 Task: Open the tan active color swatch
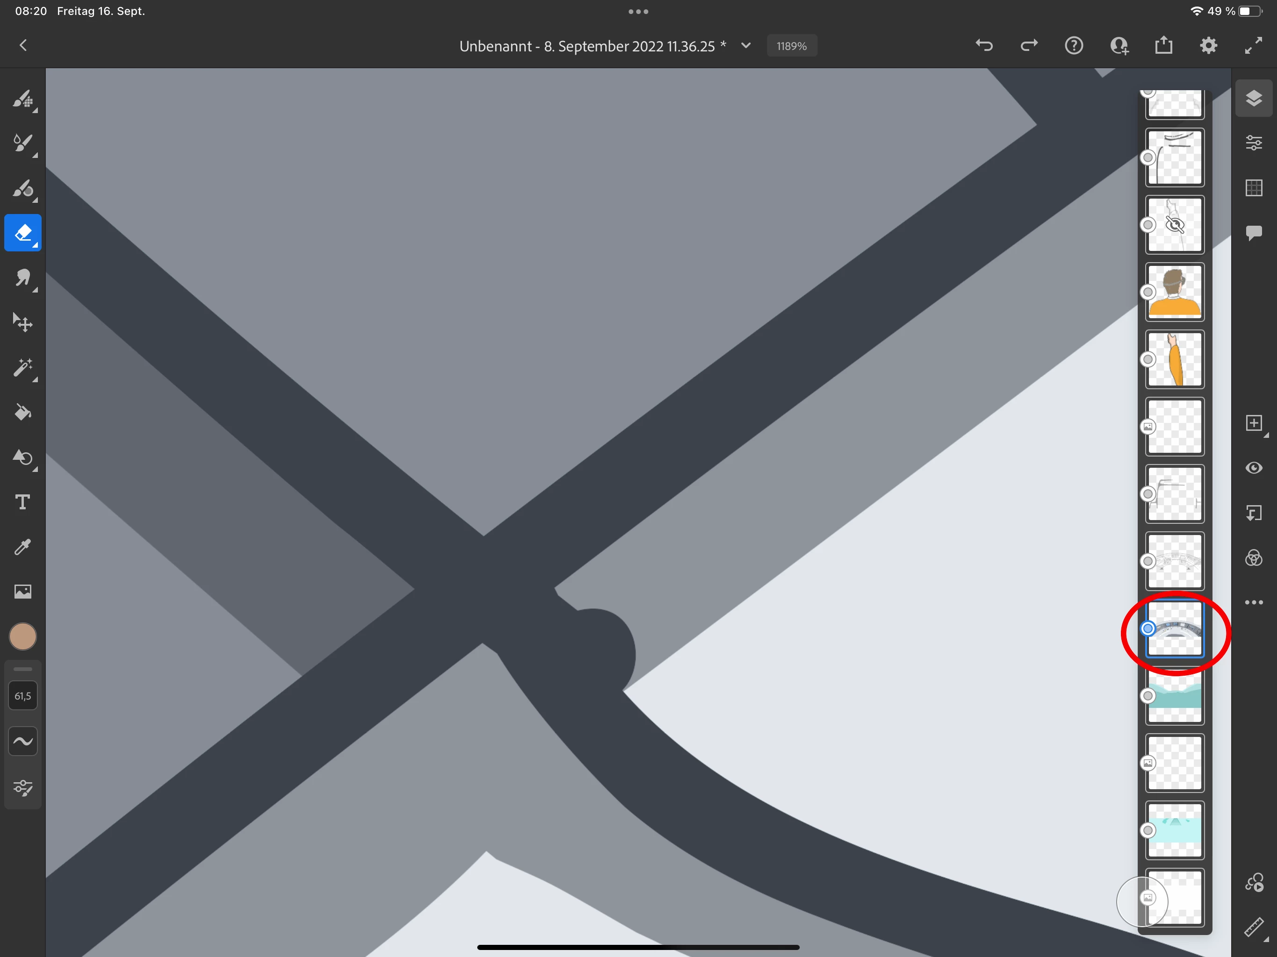pyautogui.click(x=22, y=636)
